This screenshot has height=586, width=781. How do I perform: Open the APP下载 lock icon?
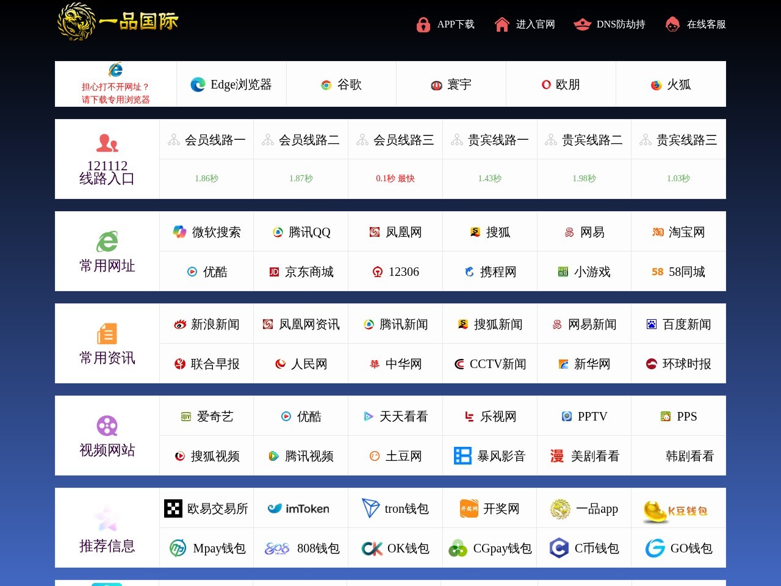(423, 24)
